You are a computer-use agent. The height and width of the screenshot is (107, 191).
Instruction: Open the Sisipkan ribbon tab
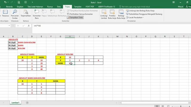[x=20, y=7]
